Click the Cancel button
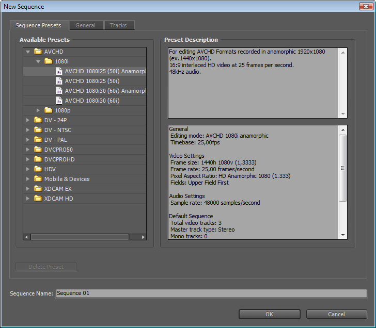This screenshot has width=376, height=328. tap(336, 314)
